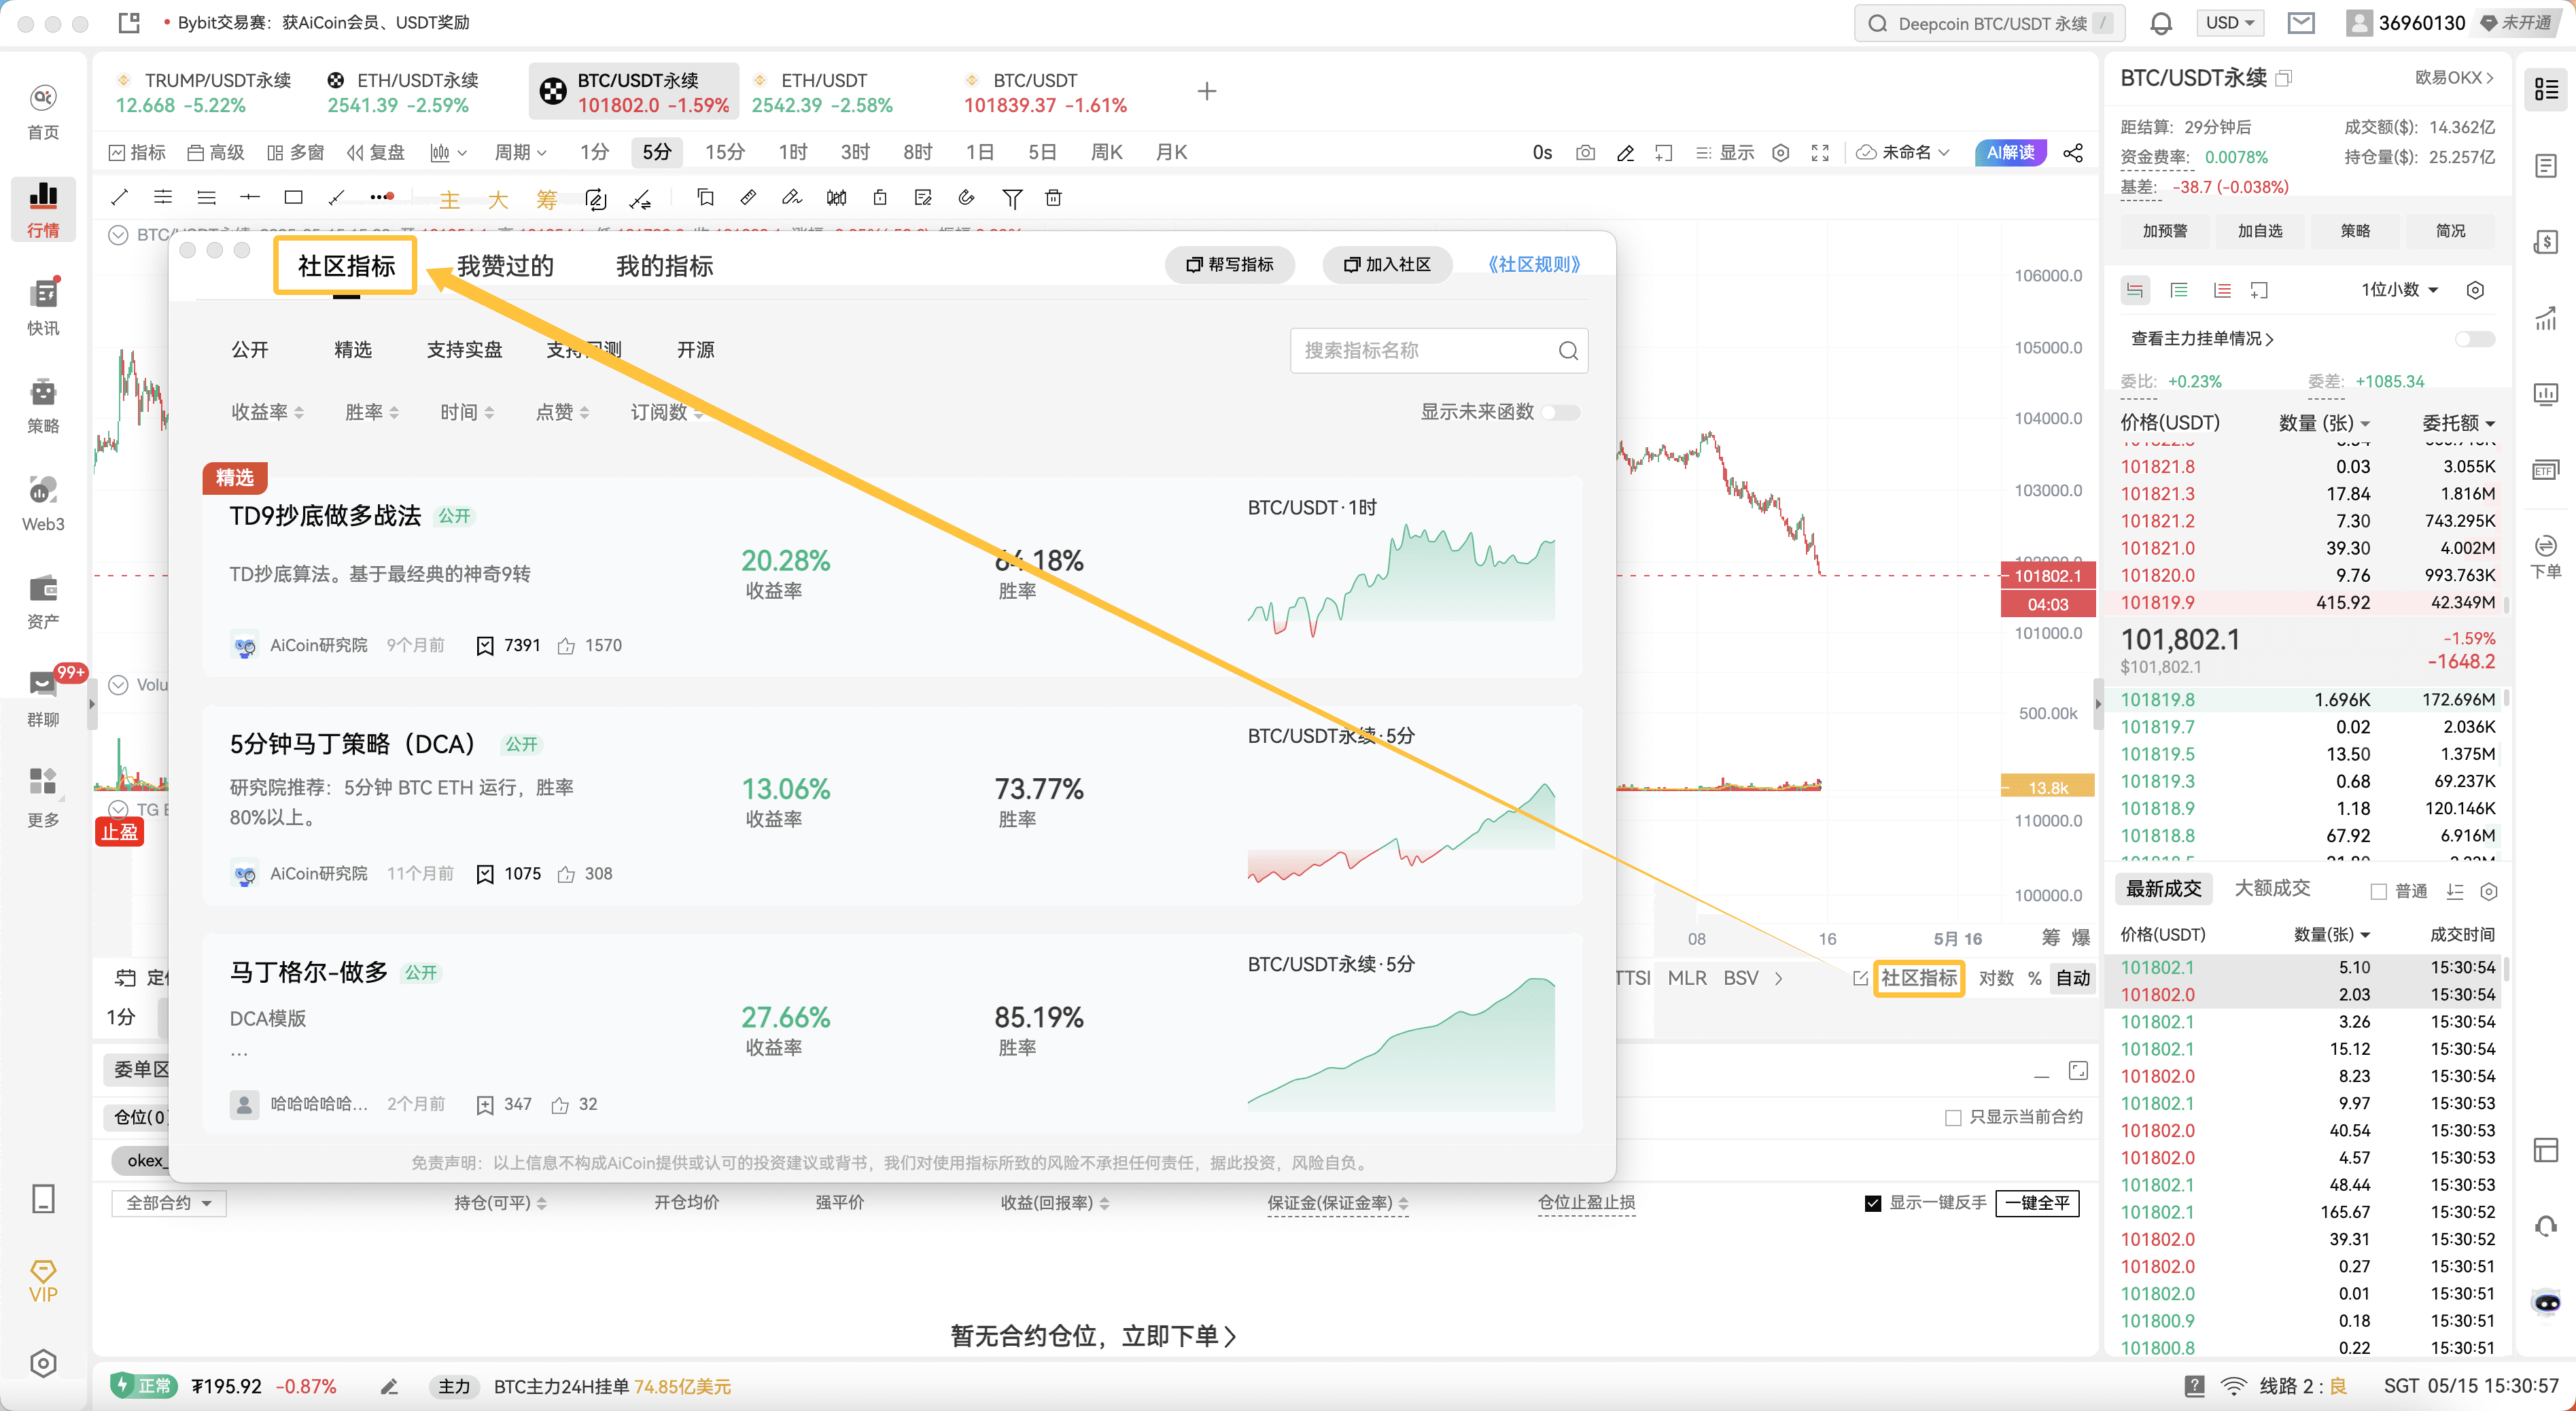This screenshot has width=2576, height=1411.
Task: Select the TRUMP/USDT永续 symbol tab
Action: [203, 92]
